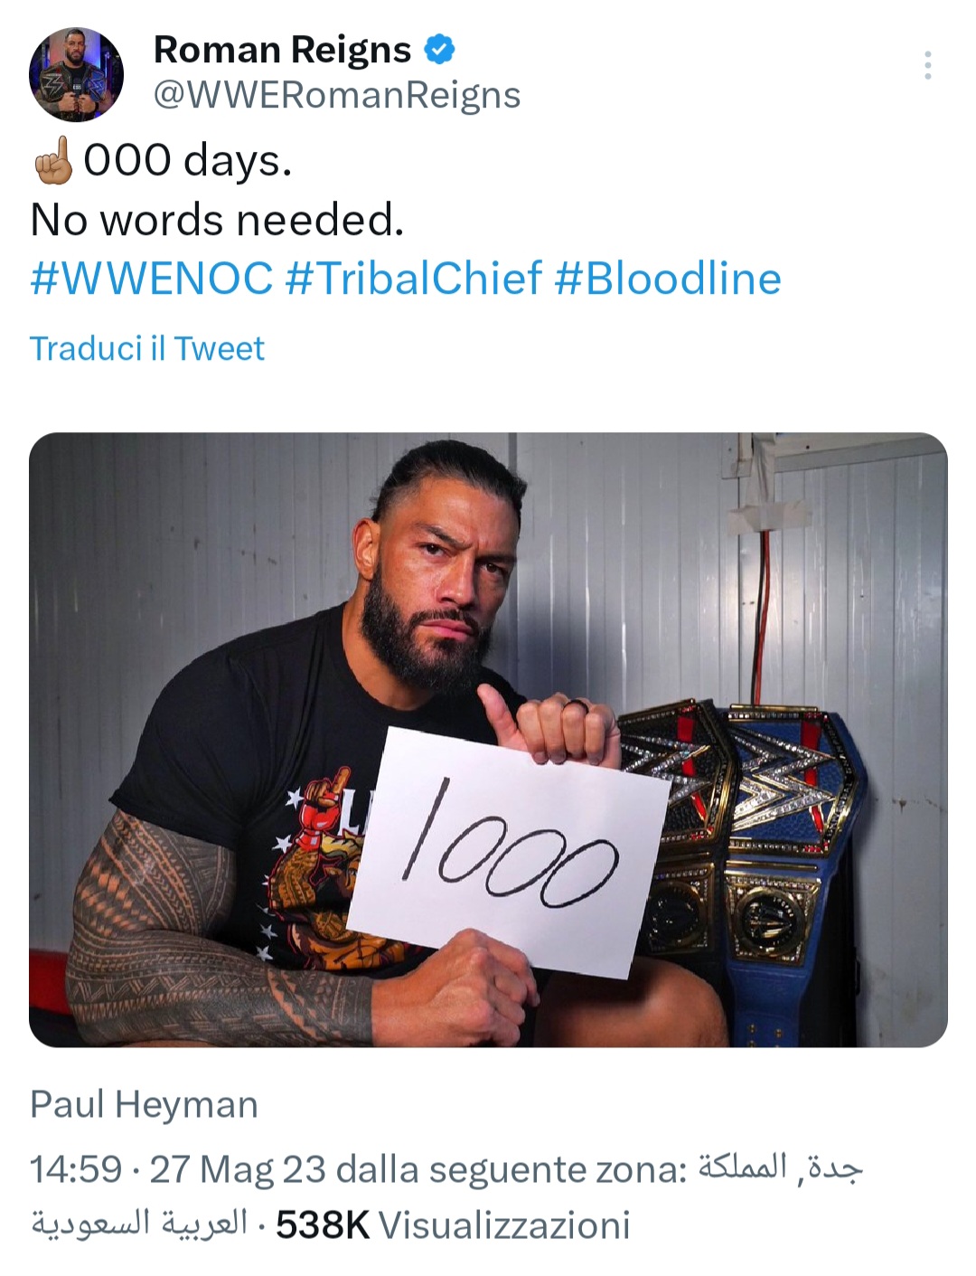Open the tweet photo of 1000 sign
This screenshot has height=1276, width=976.
click(x=488, y=740)
